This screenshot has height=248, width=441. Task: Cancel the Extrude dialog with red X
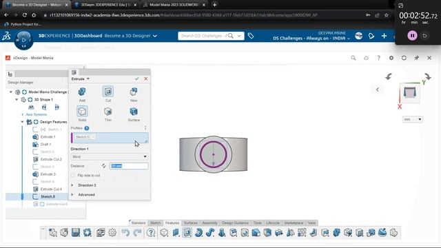click(145, 79)
